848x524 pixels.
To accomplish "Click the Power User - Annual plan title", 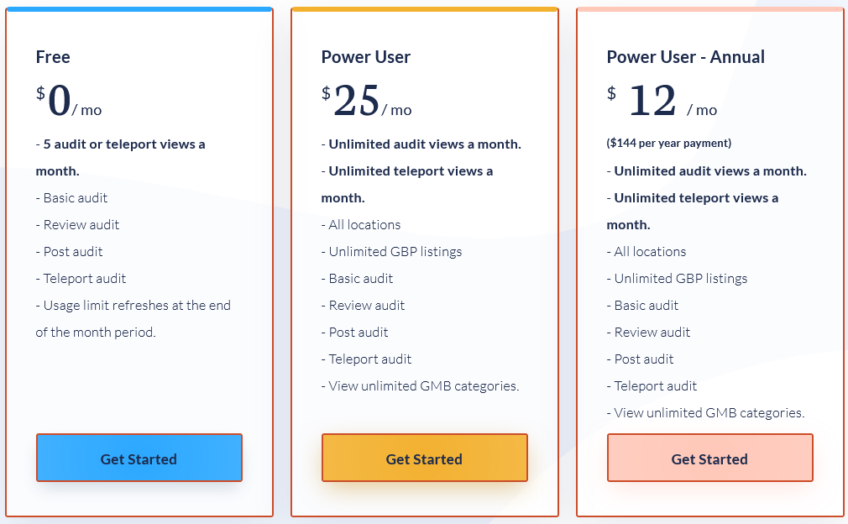I will 685,57.
